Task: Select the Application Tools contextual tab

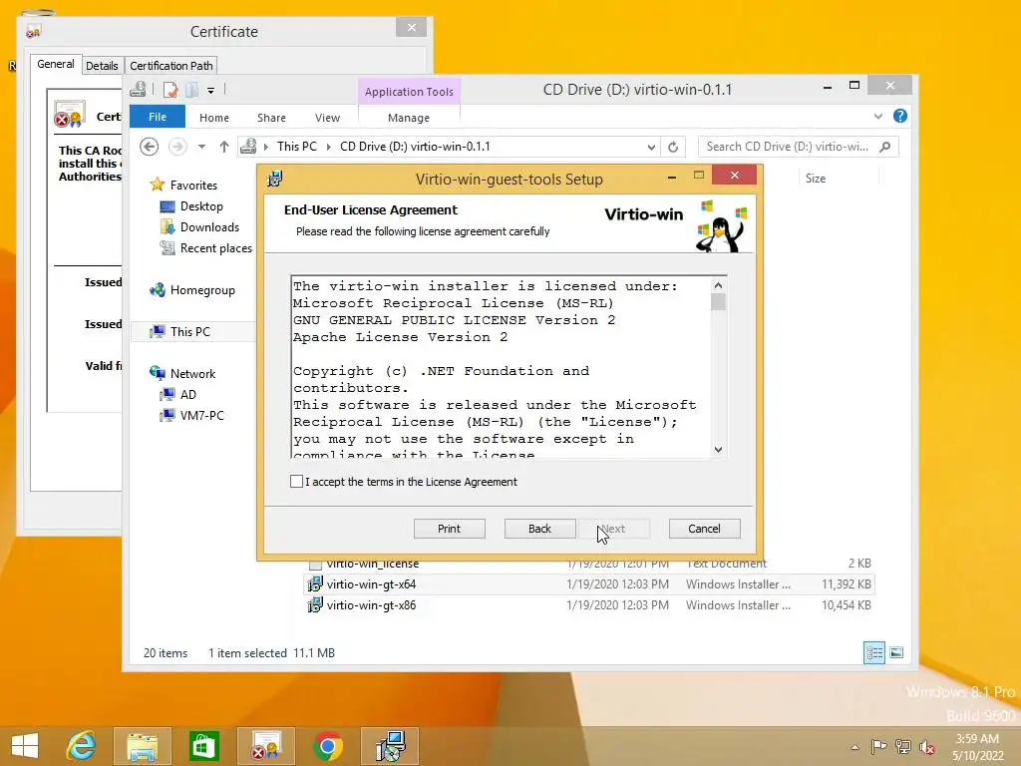Action: [x=409, y=92]
